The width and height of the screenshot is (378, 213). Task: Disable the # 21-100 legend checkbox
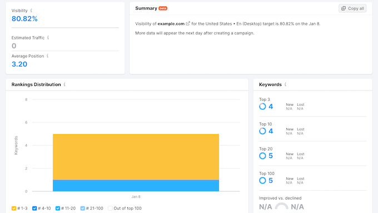83,209
